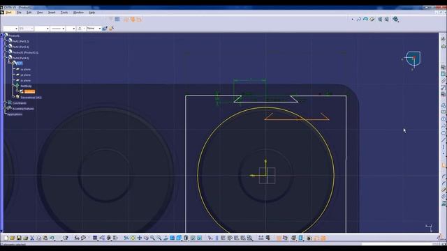Click the Zoom In magnifier icon
The height and width of the screenshot is (251, 447).
(x=152, y=238)
